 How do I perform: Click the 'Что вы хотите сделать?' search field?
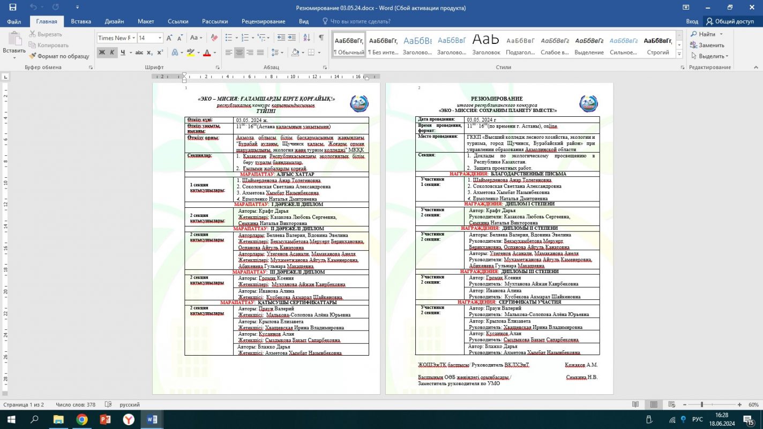click(x=360, y=21)
